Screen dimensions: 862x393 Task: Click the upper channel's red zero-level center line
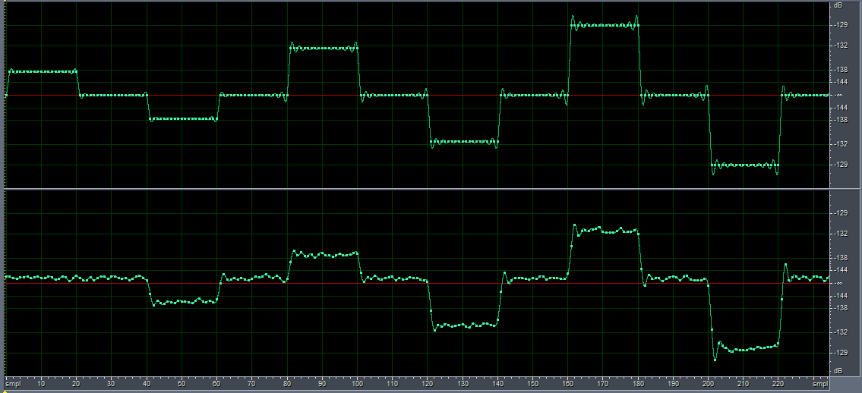[417, 96]
